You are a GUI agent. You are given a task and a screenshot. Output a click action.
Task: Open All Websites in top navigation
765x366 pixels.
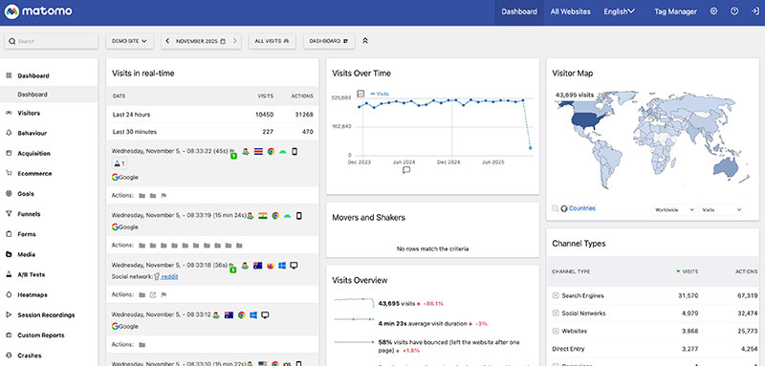pos(570,11)
